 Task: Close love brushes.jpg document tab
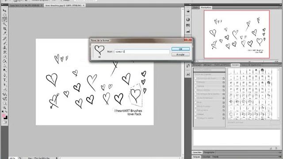pyautogui.click(x=84, y=5)
